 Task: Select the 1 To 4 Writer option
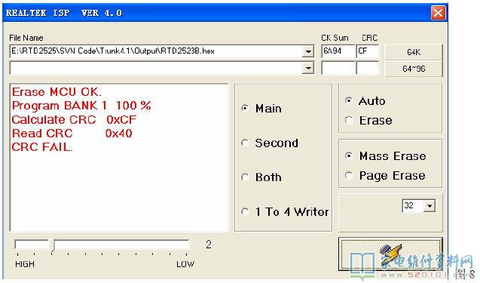[286, 212]
